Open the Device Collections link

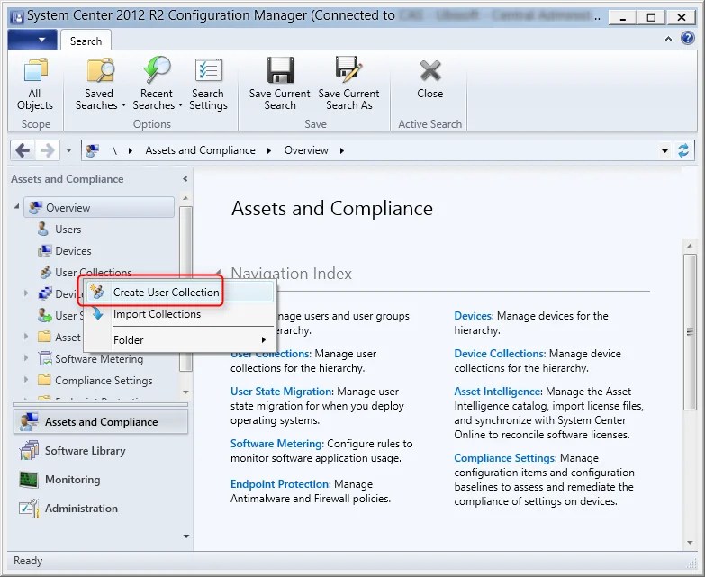500,354
